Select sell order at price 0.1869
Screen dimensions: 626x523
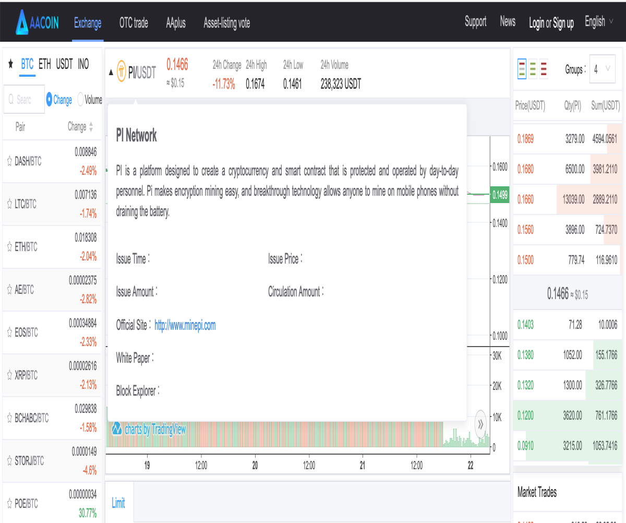pyautogui.click(x=568, y=139)
